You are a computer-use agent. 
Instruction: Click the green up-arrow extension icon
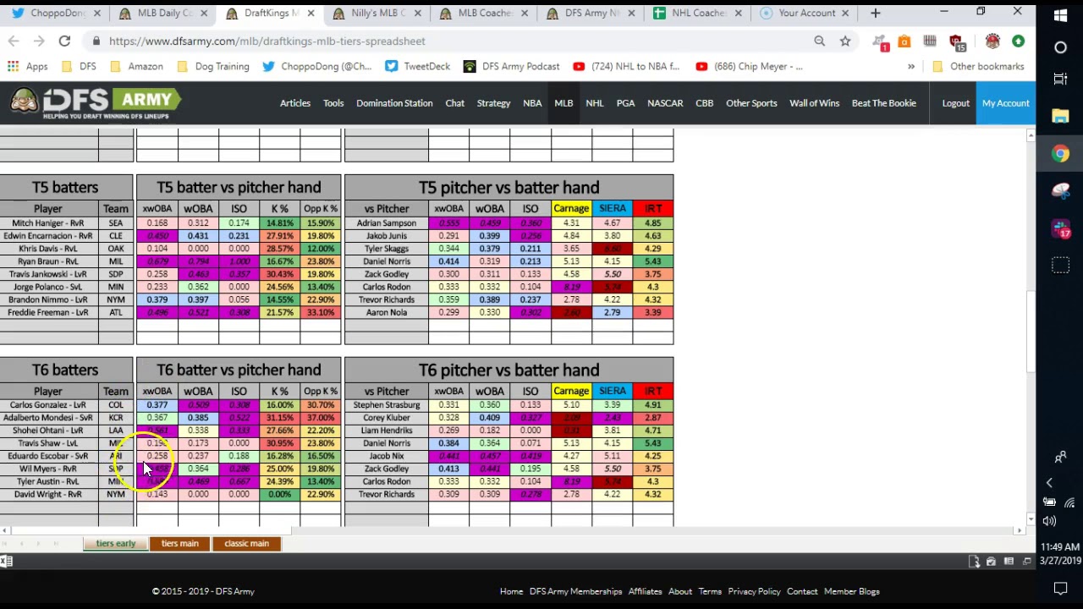point(1018,41)
